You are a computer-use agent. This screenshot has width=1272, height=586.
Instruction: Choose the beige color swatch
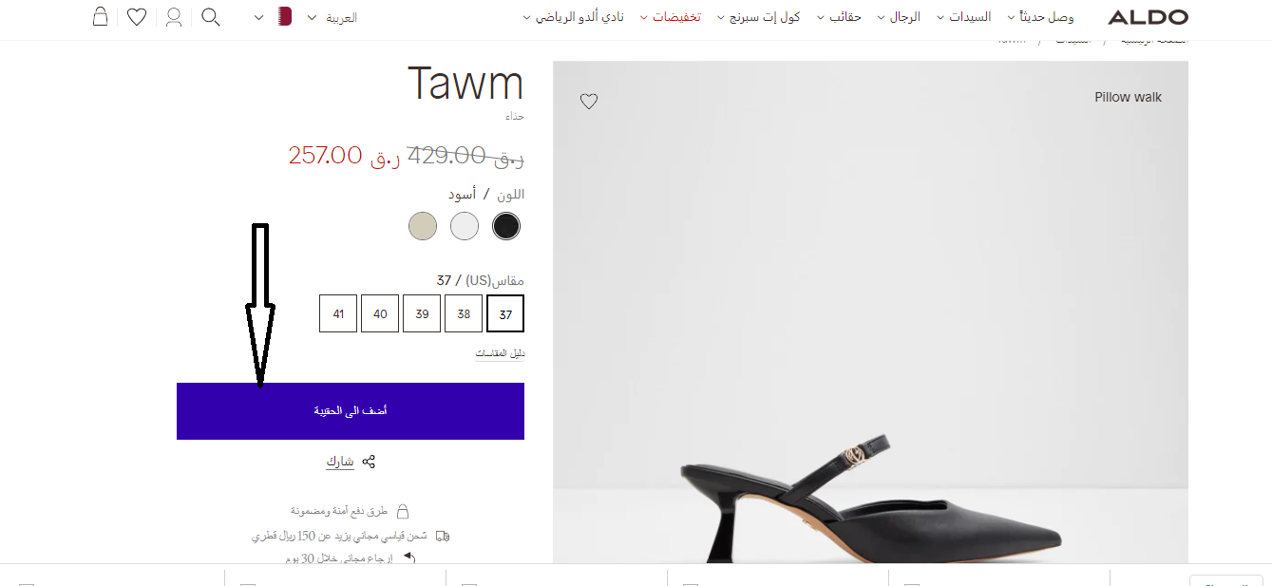point(423,226)
